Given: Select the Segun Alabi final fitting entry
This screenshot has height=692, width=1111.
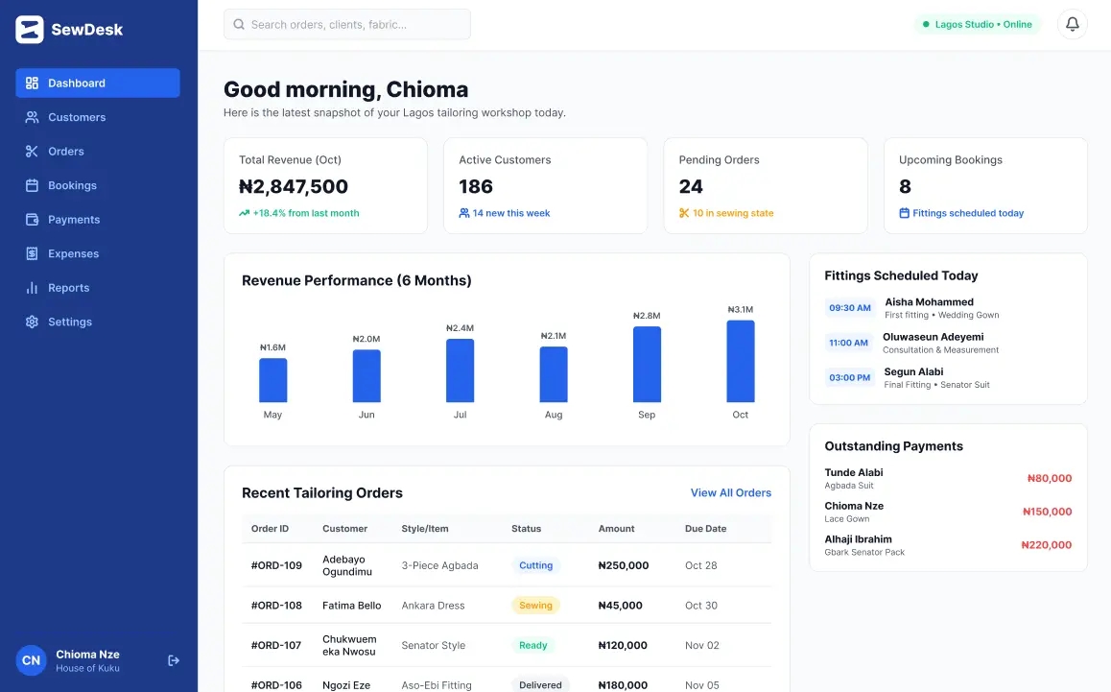Looking at the screenshot, I should tap(948, 377).
